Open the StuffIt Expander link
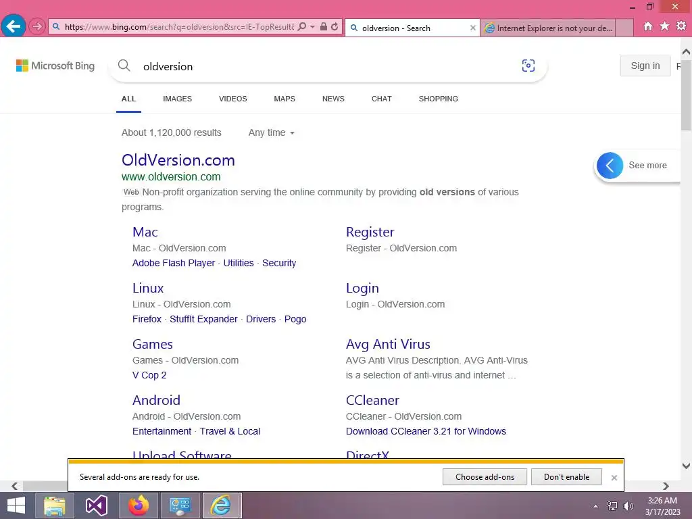Image resolution: width=692 pixels, height=519 pixels. (204, 319)
